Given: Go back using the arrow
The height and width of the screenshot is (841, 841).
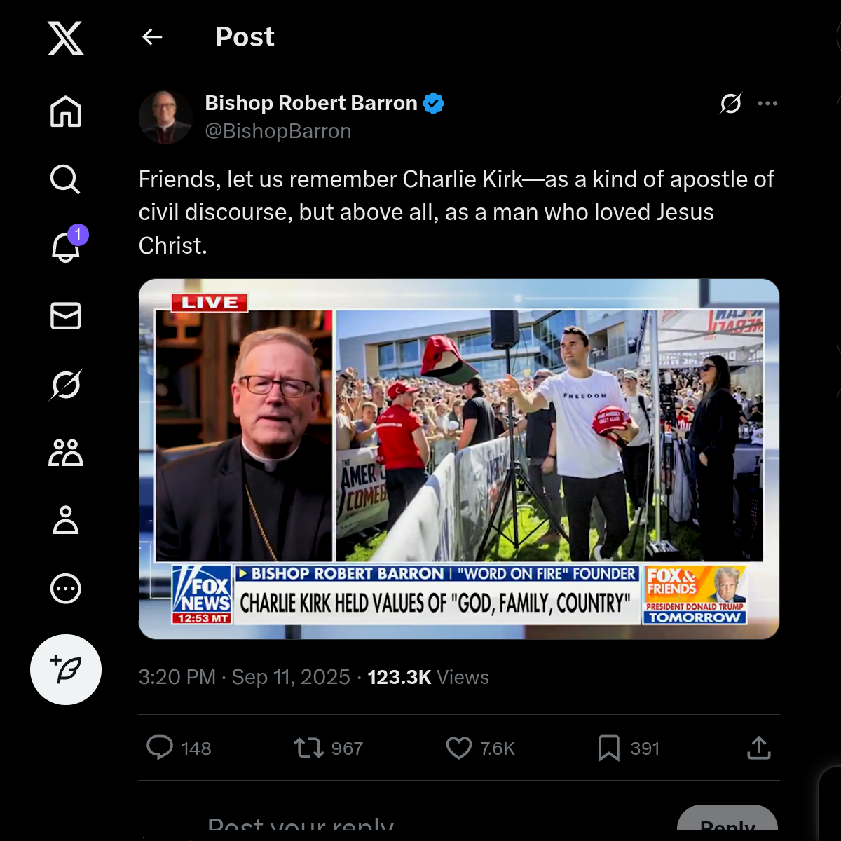Looking at the screenshot, I should 152,36.
